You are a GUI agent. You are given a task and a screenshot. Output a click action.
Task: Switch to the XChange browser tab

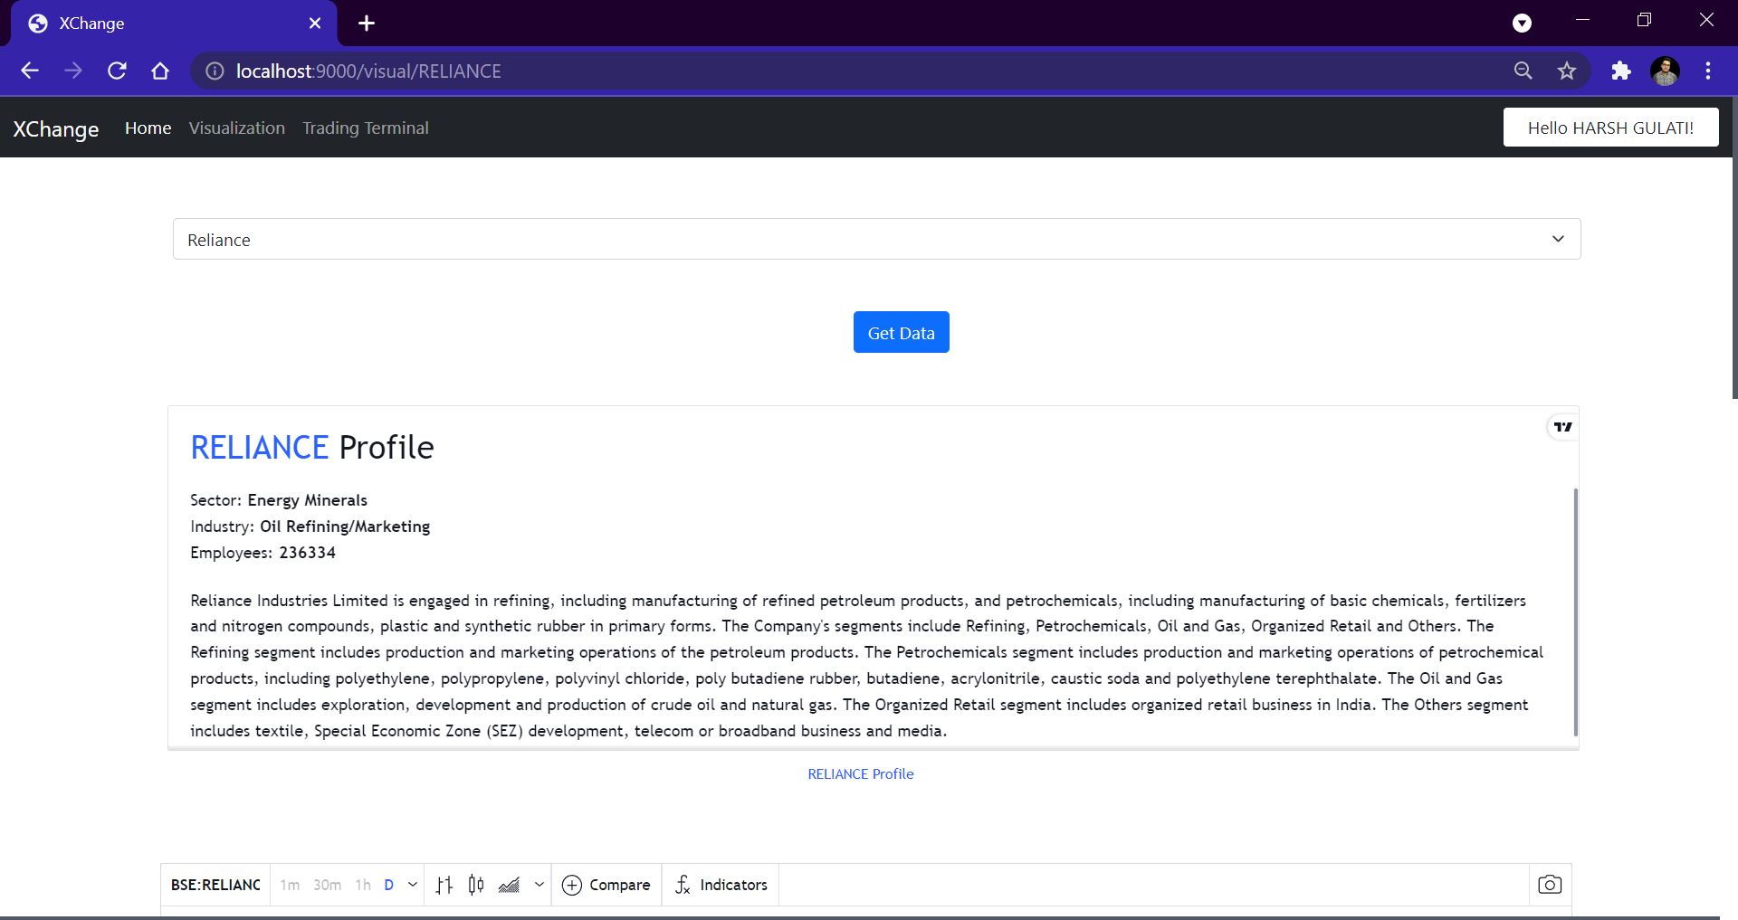[x=175, y=24]
